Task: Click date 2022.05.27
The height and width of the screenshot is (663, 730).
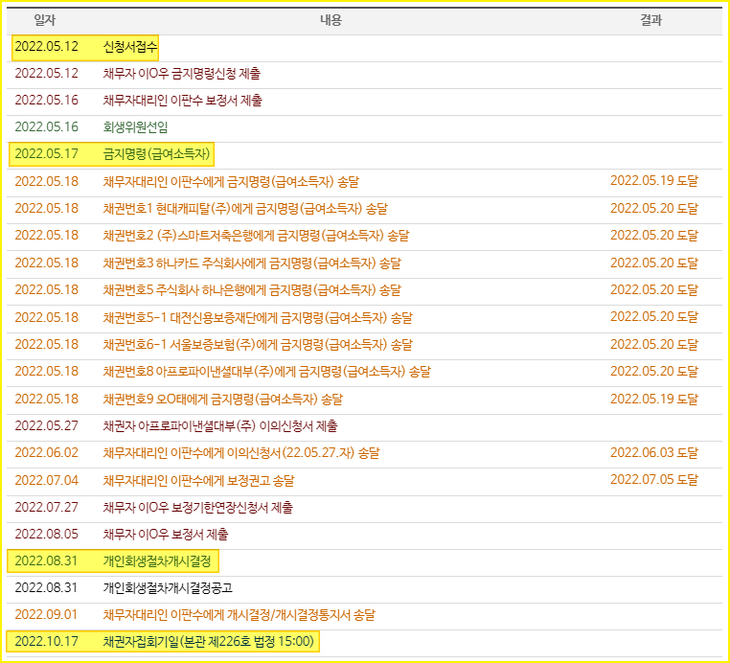Action: click(x=47, y=426)
